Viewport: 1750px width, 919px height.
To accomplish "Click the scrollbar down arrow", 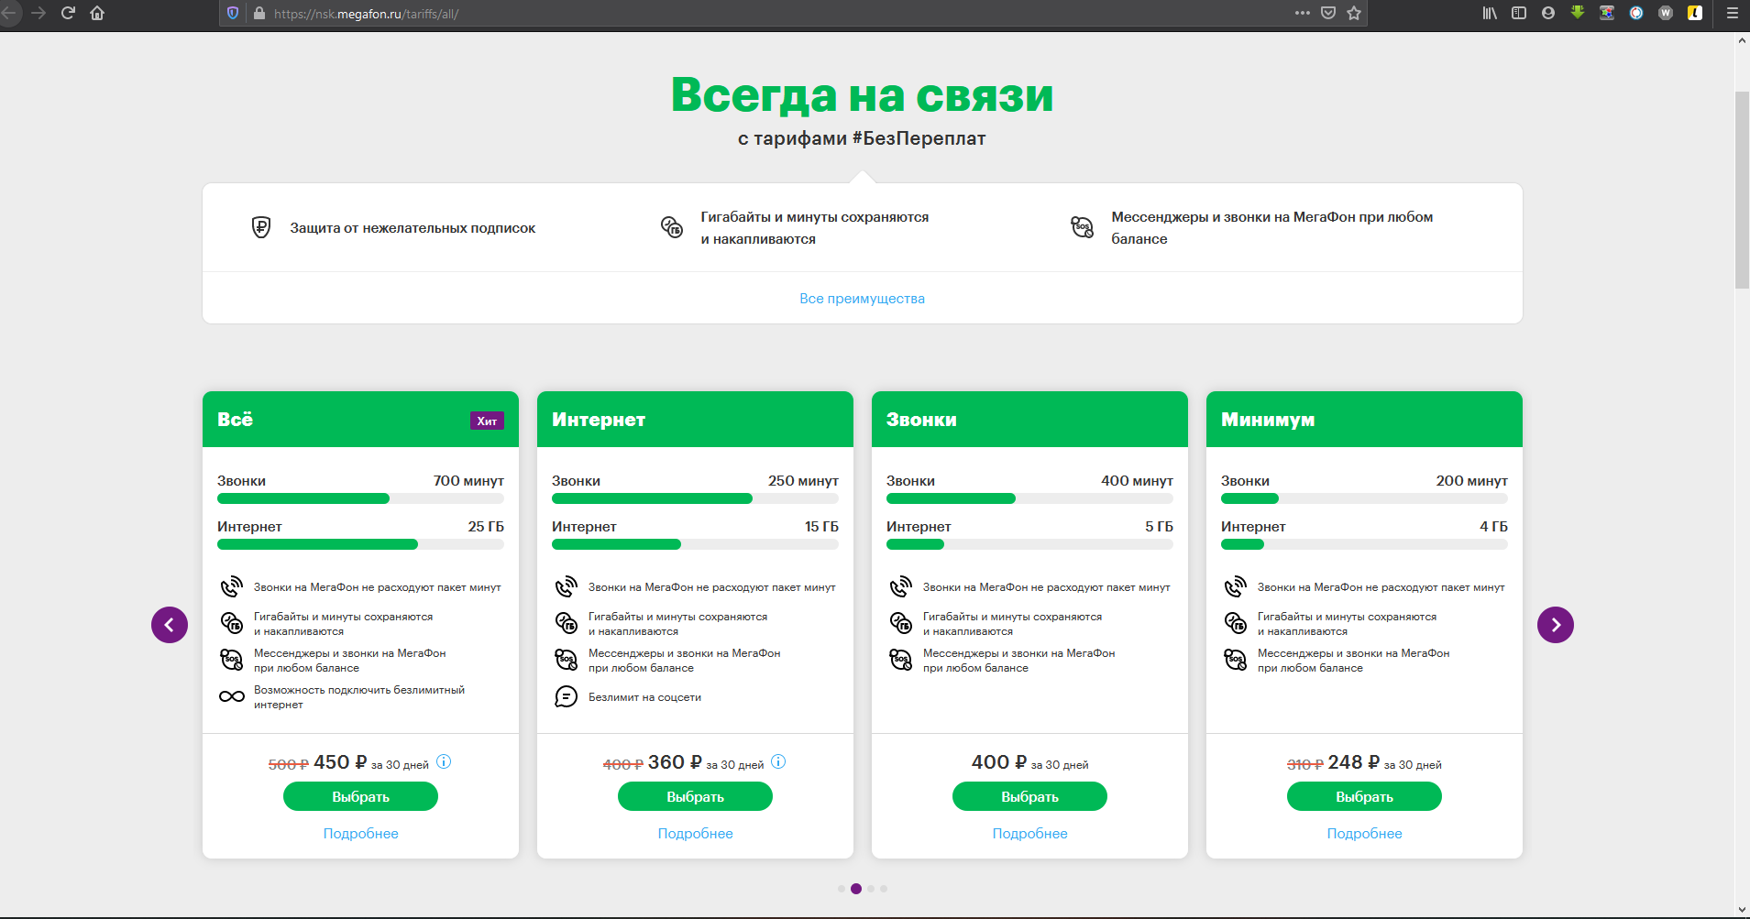I will pyautogui.click(x=1742, y=910).
